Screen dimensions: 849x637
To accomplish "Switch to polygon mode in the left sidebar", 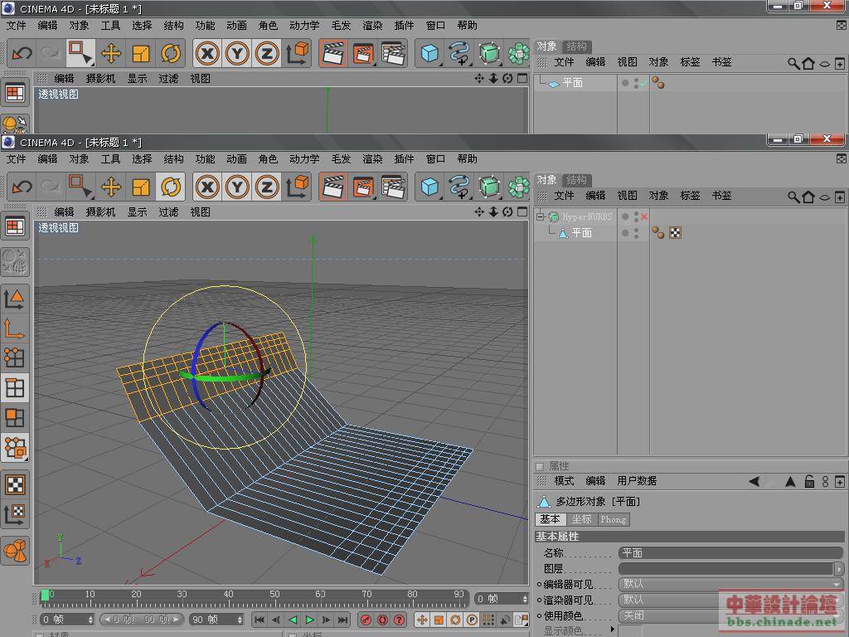I will pyautogui.click(x=15, y=418).
